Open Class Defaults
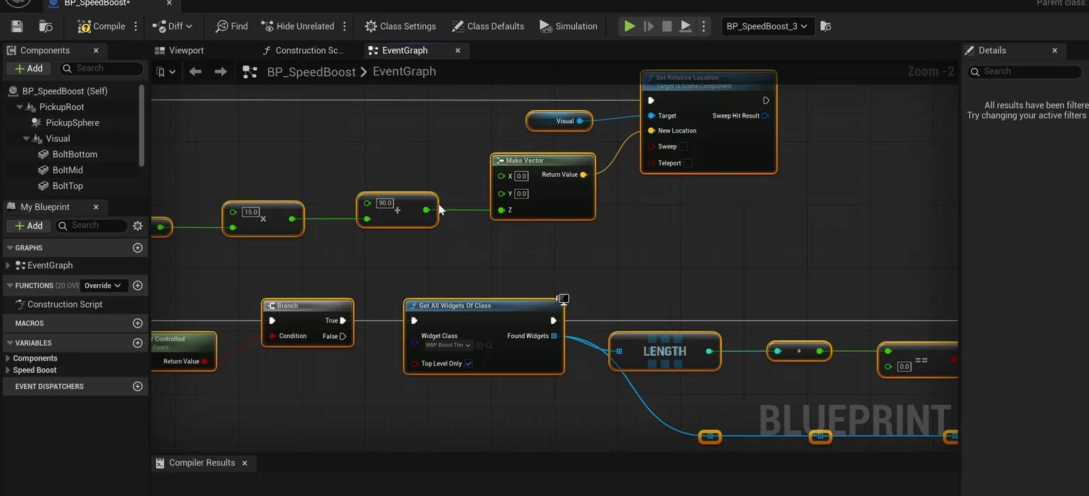The width and height of the screenshot is (1089, 496). point(488,27)
